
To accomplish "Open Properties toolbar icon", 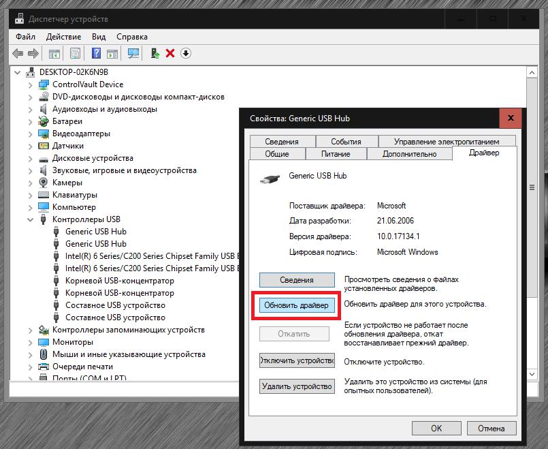I will click(x=75, y=53).
